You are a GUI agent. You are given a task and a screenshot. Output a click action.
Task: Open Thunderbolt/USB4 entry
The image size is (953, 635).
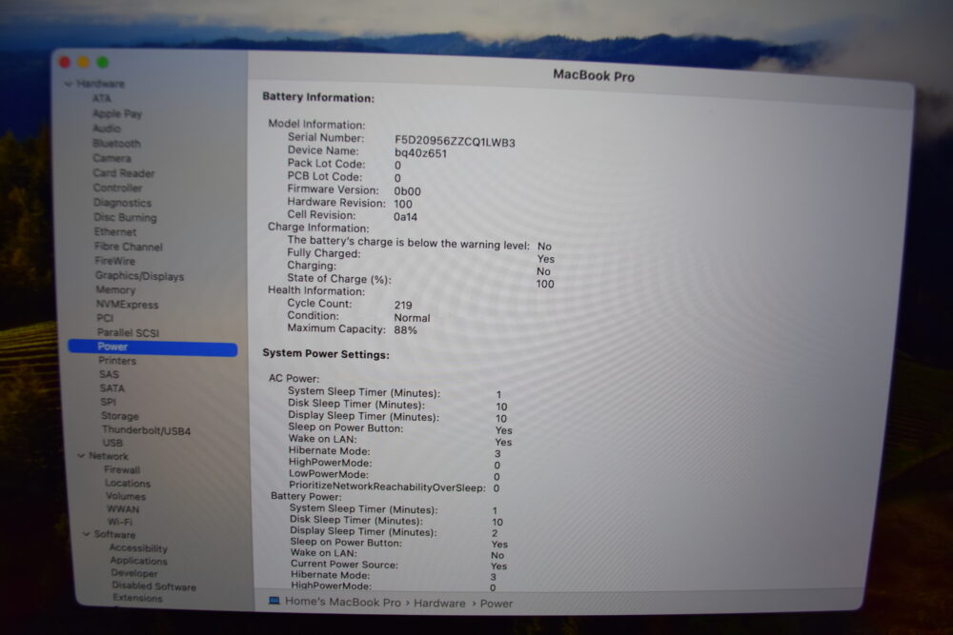(146, 430)
